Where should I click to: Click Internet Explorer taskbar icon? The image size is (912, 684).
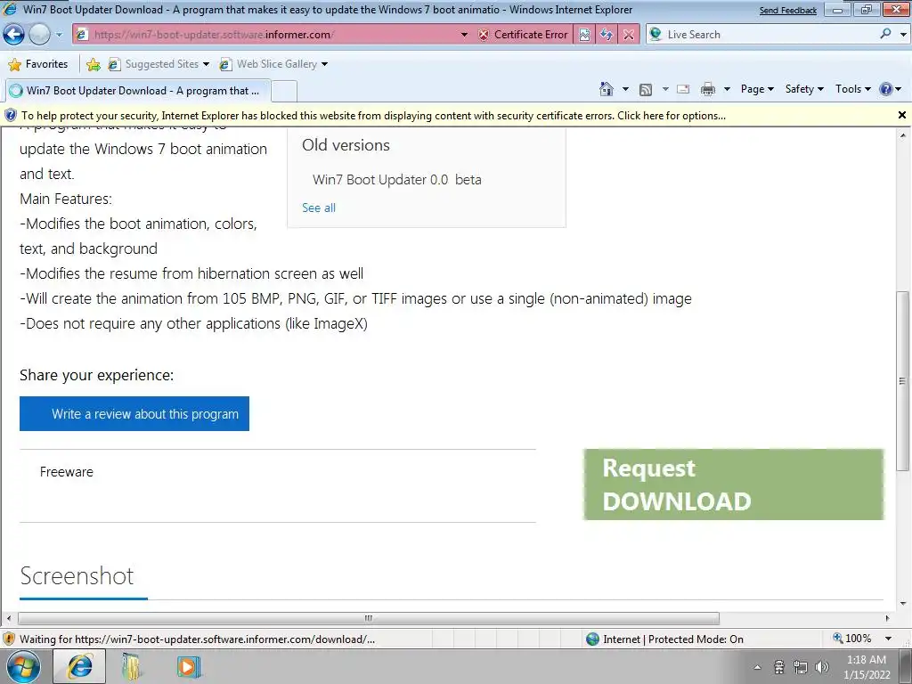coord(79,666)
